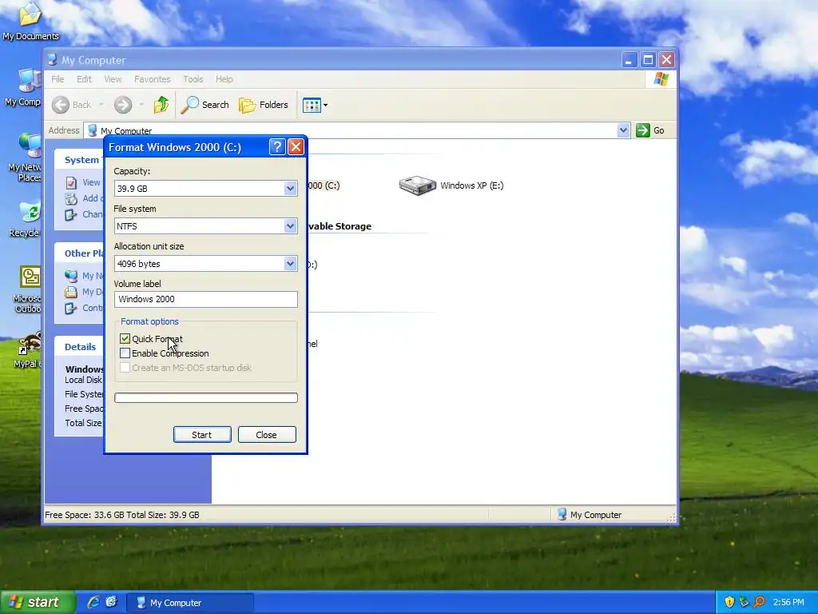This screenshot has height=614, width=818.
Task: Open the Help menu
Action: [224, 79]
